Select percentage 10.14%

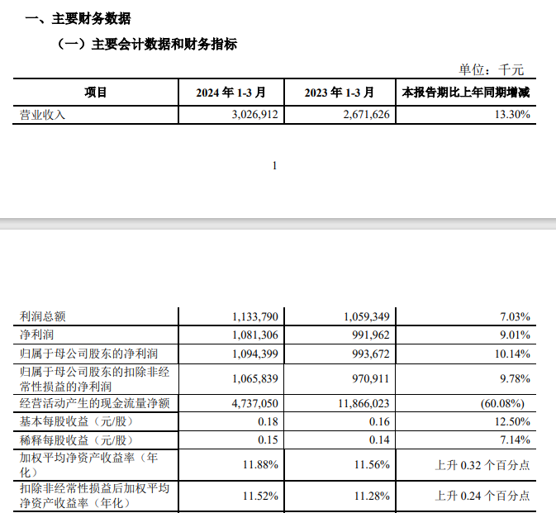[512, 354]
